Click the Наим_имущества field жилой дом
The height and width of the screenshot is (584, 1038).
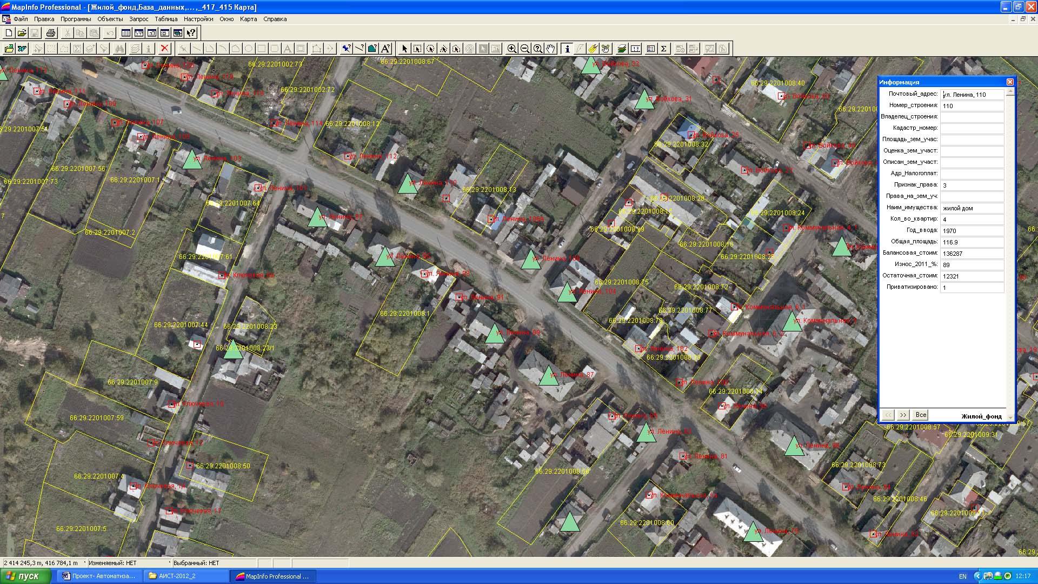click(972, 208)
